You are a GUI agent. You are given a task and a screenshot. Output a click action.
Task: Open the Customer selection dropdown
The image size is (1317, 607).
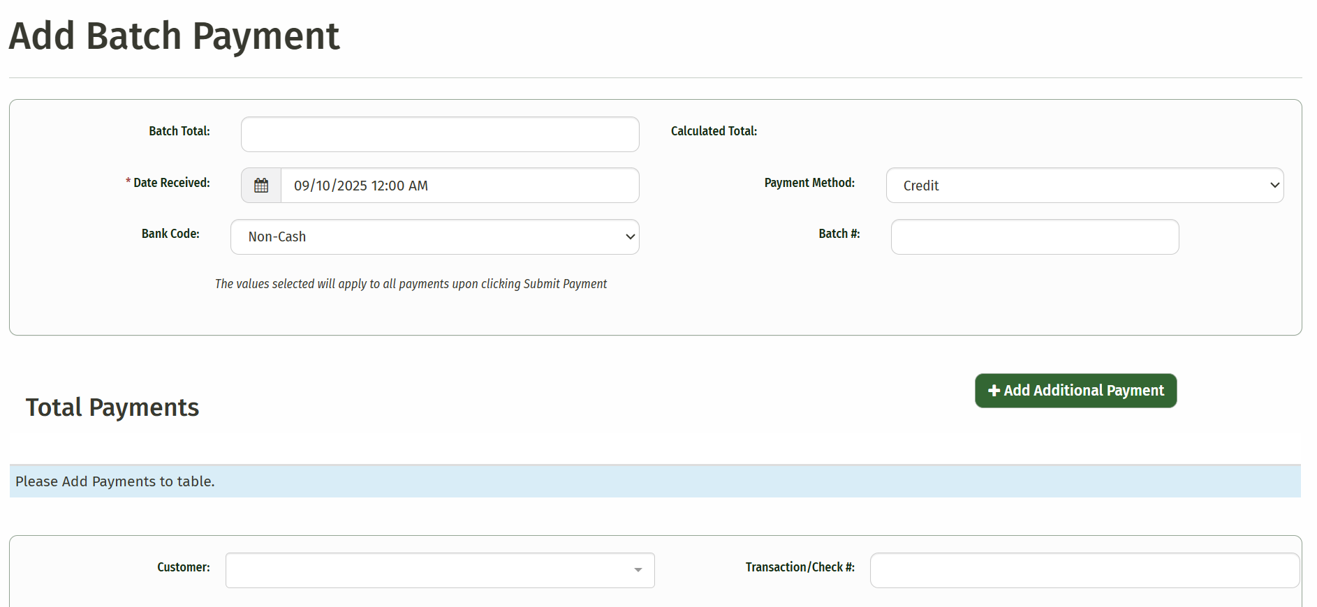coord(440,571)
